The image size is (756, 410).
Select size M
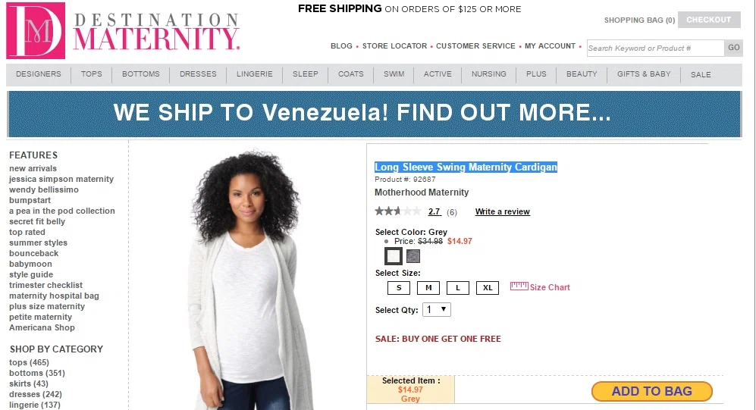(x=428, y=288)
